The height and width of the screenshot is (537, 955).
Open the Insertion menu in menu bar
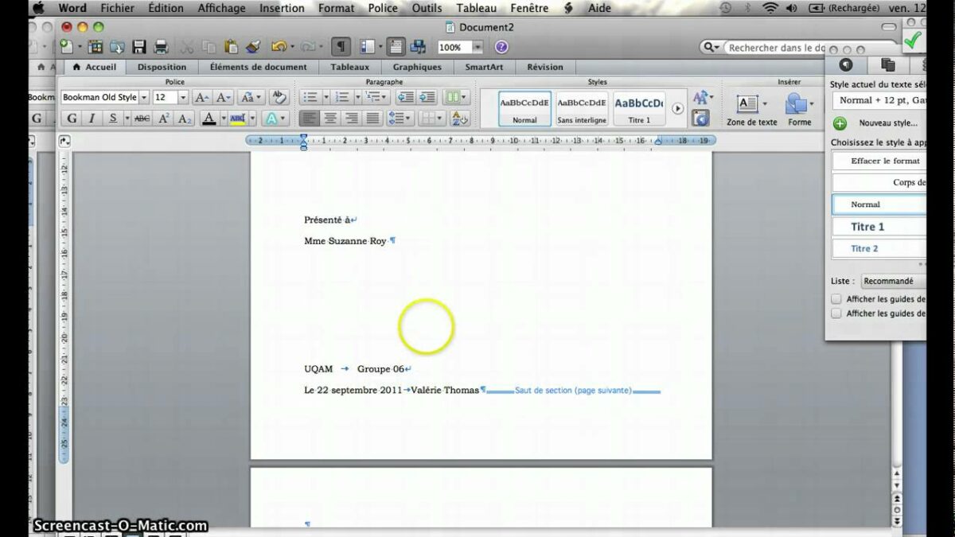point(282,8)
